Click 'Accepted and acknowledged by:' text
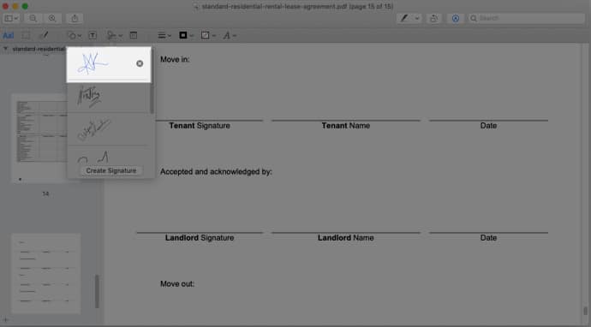This screenshot has width=591, height=327. [216, 172]
